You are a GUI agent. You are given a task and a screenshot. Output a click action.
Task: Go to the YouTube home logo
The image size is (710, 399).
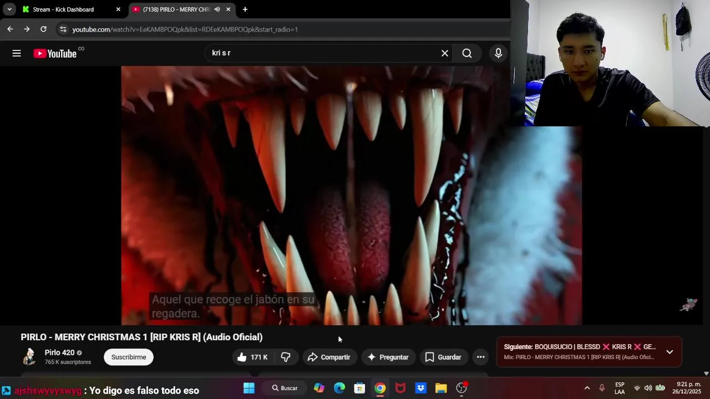coord(54,53)
